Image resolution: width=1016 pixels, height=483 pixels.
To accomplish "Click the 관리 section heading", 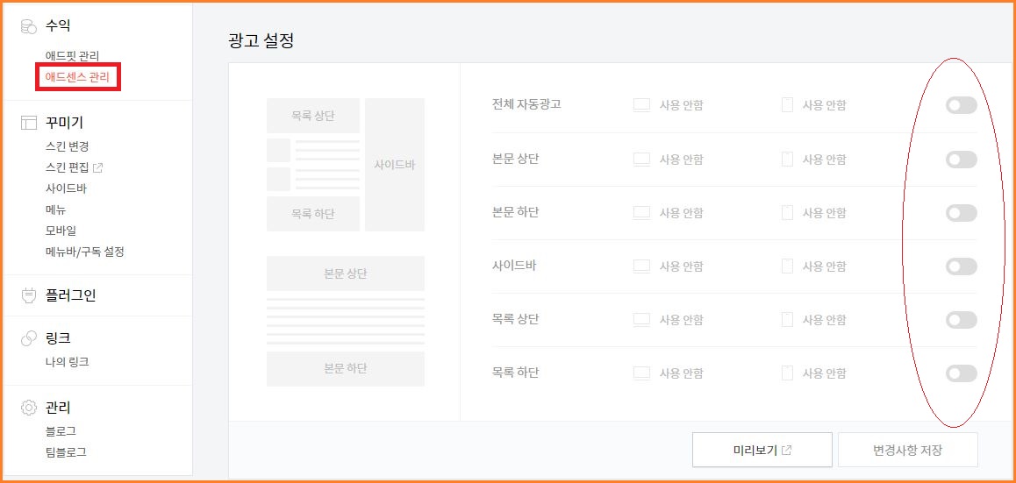I will point(58,408).
